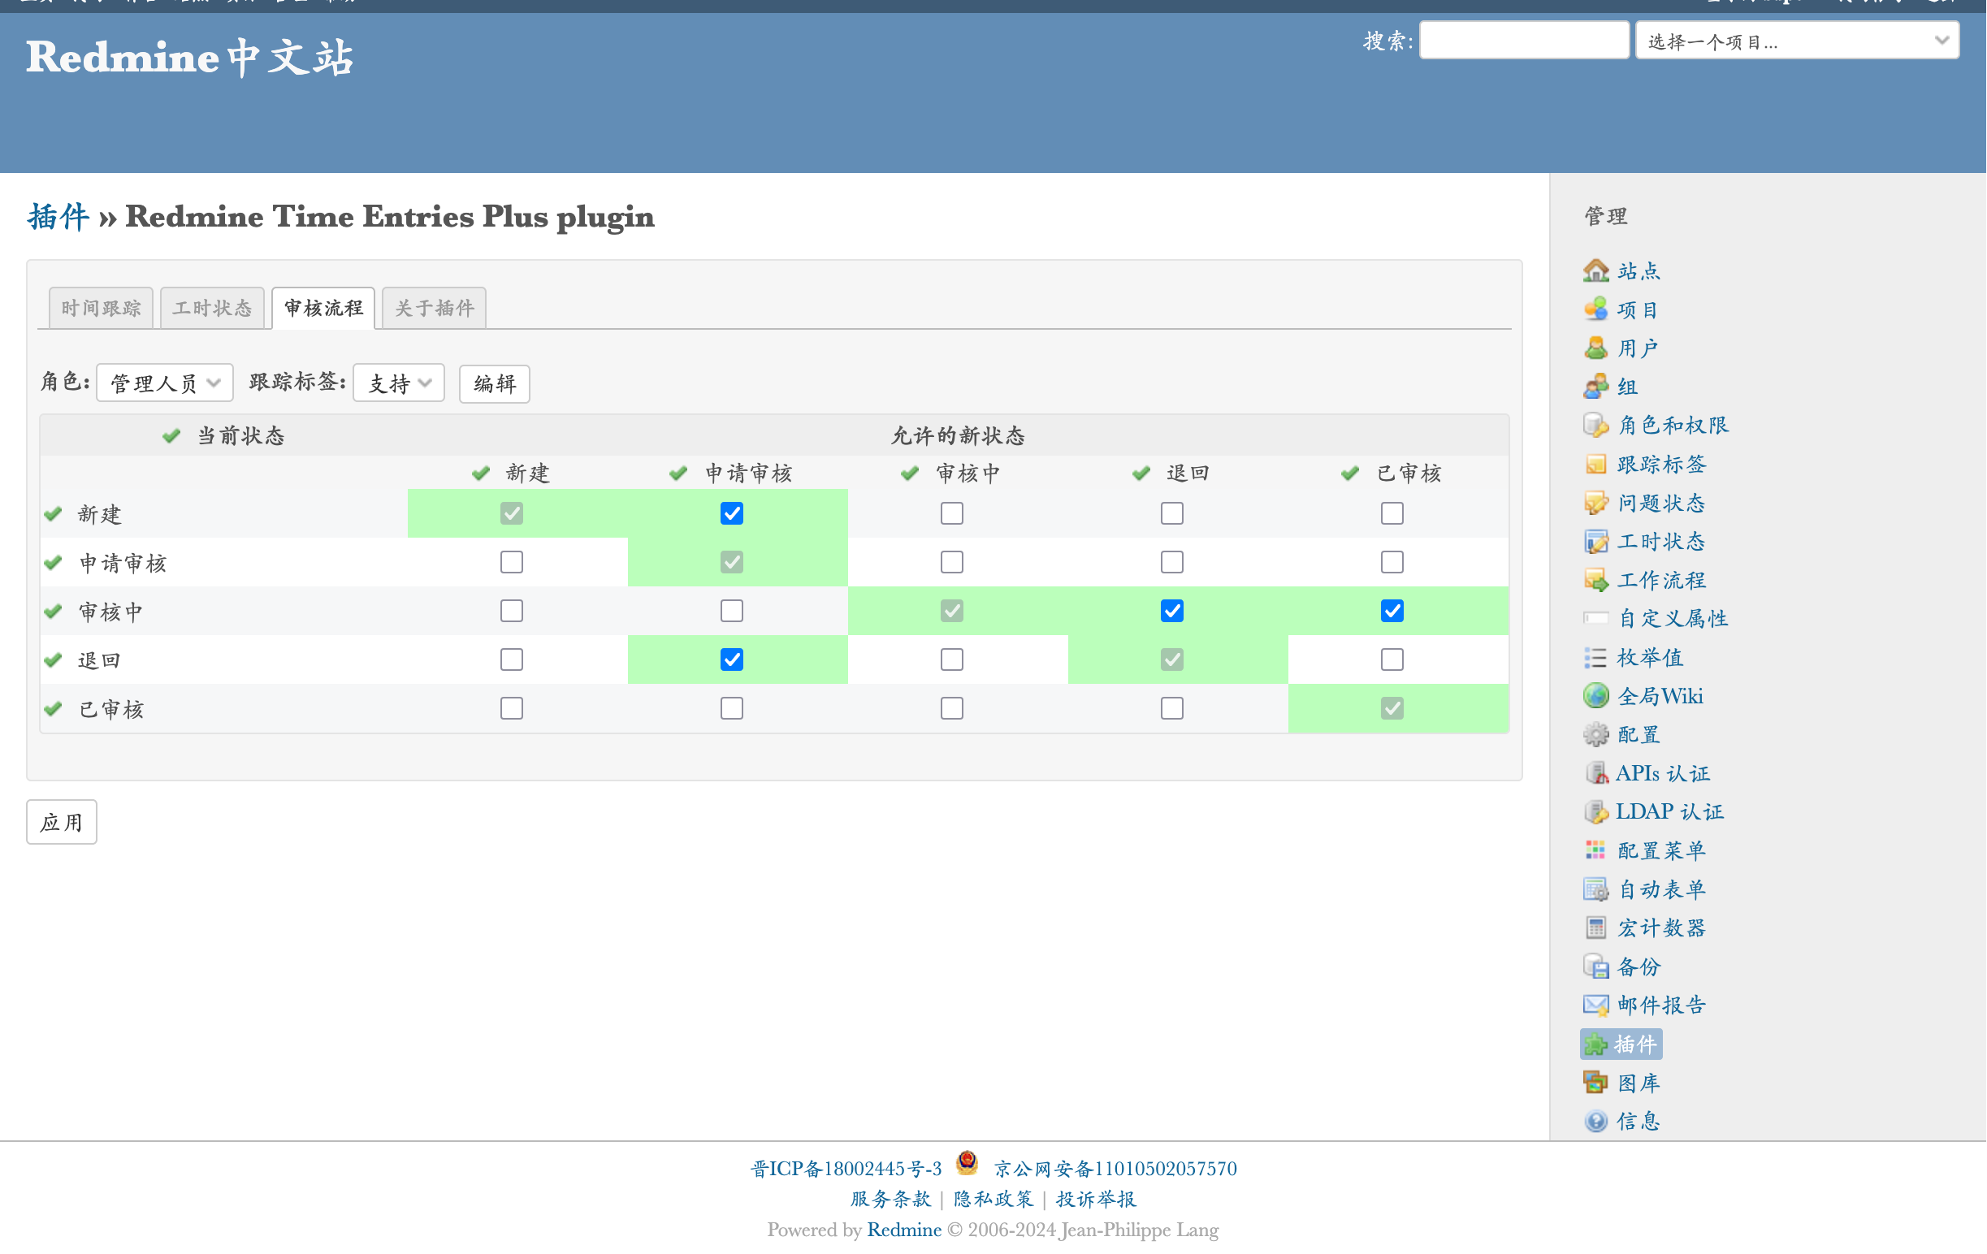Click the 编辑 edit button

click(494, 383)
